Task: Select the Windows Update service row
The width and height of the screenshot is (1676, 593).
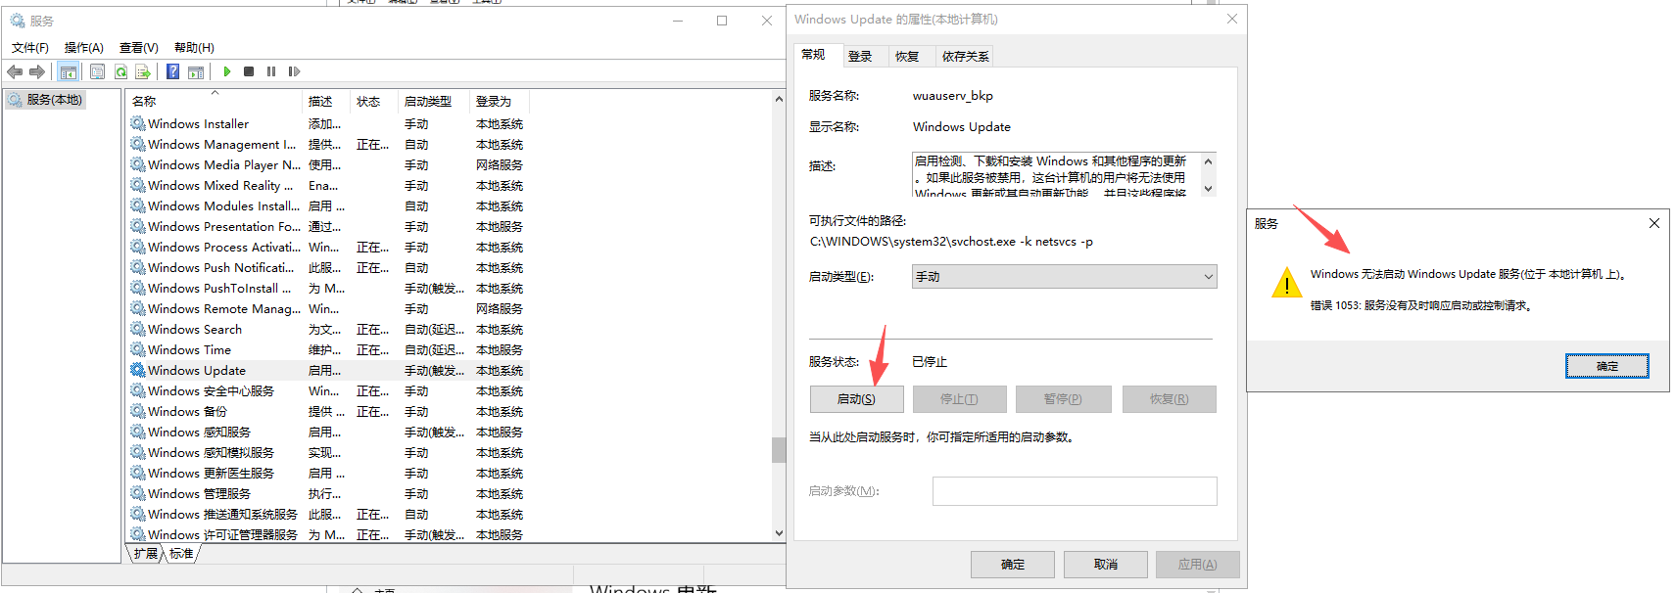Action: (329, 370)
